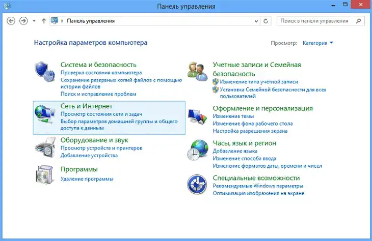Go back with the left arrow button
The image size is (372, 241).
click(x=11, y=21)
